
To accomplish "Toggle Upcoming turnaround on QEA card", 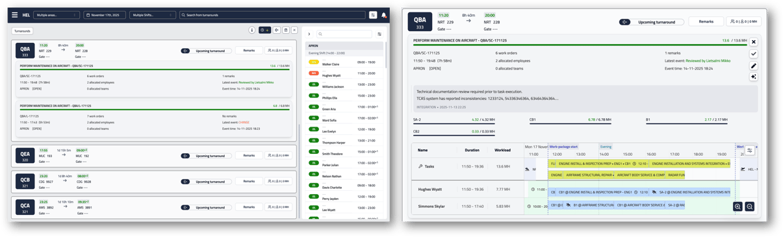I will pyautogui.click(x=205, y=156).
